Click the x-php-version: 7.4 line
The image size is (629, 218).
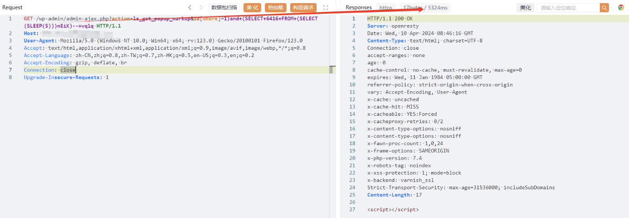click(394, 157)
